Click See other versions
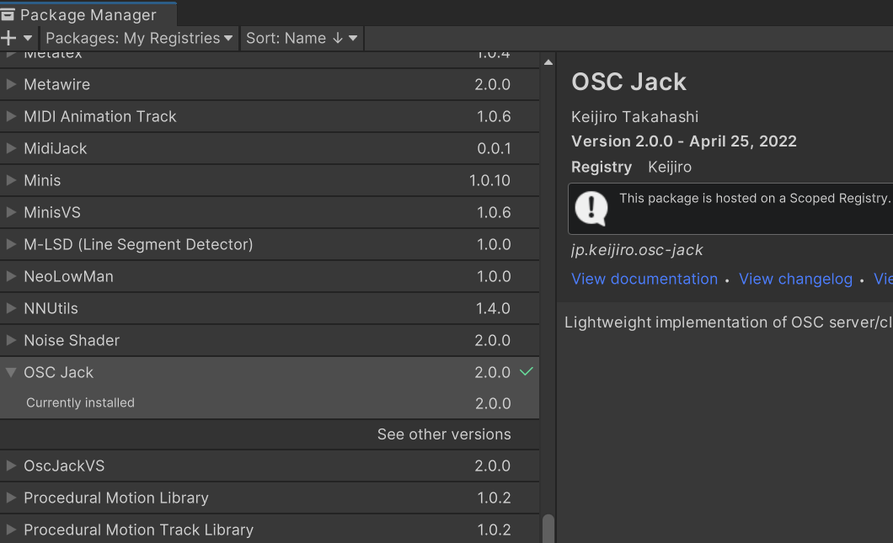This screenshot has width=893, height=543. click(x=444, y=434)
